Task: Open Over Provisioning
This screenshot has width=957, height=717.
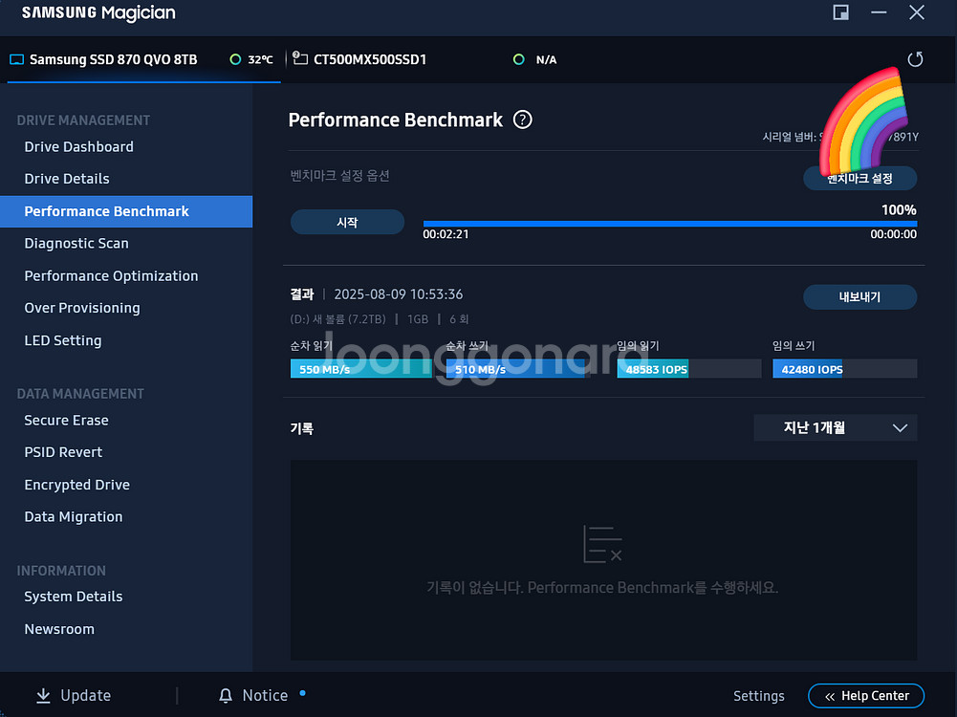Action: pos(82,308)
